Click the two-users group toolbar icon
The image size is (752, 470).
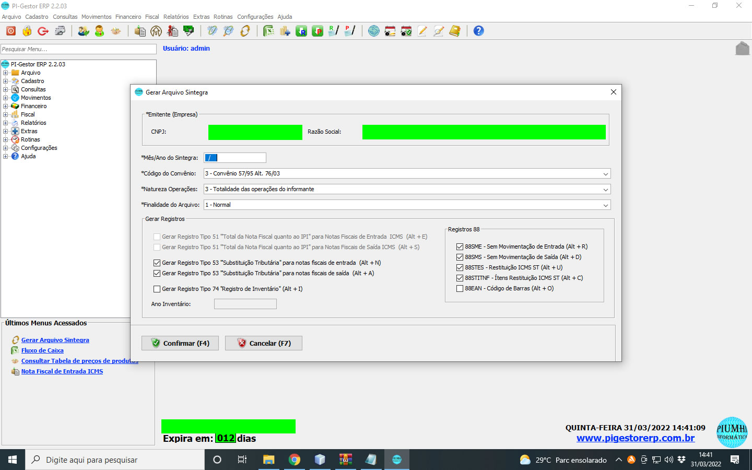point(84,31)
